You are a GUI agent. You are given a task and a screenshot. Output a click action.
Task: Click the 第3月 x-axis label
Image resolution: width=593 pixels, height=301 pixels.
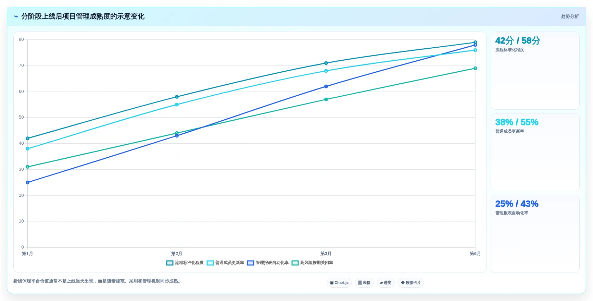click(326, 254)
